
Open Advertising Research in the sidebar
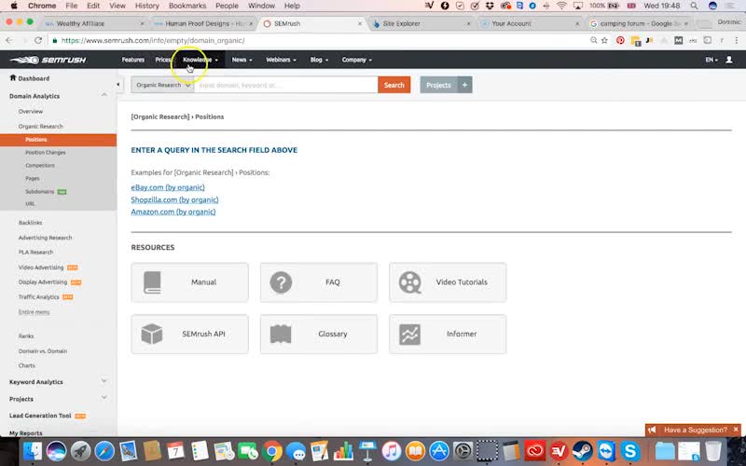click(45, 238)
